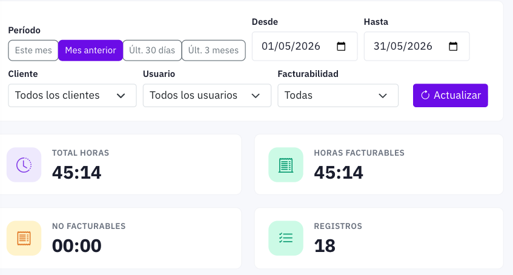
Task: Click the Cliente label
Action: pyautogui.click(x=23, y=74)
